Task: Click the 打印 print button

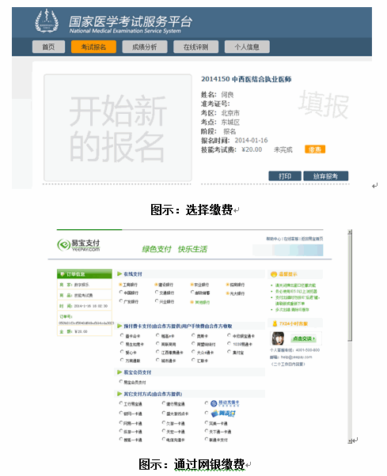Action: [x=285, y=176]
